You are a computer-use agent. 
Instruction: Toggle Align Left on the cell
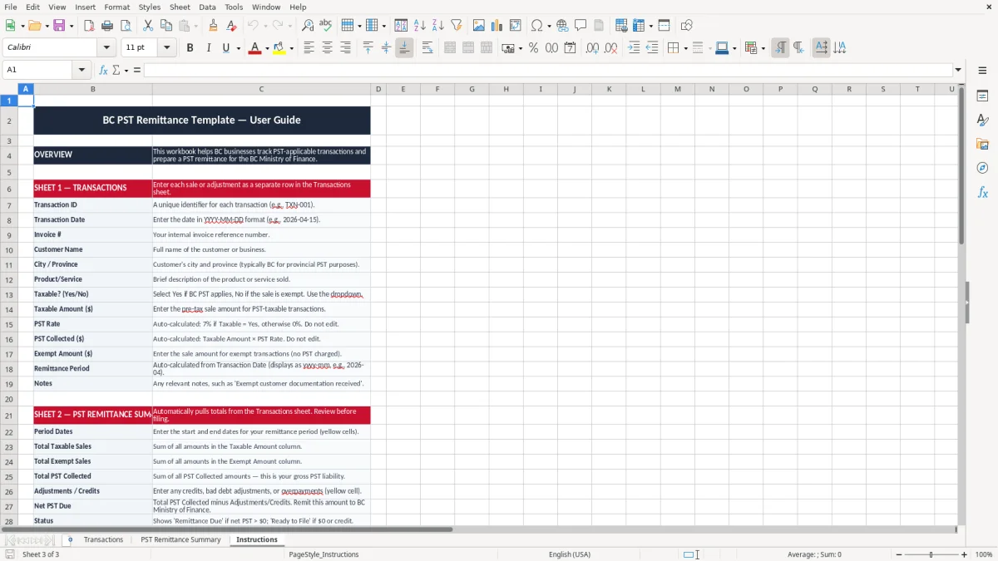pyautogui.click(x=309, y=48)
